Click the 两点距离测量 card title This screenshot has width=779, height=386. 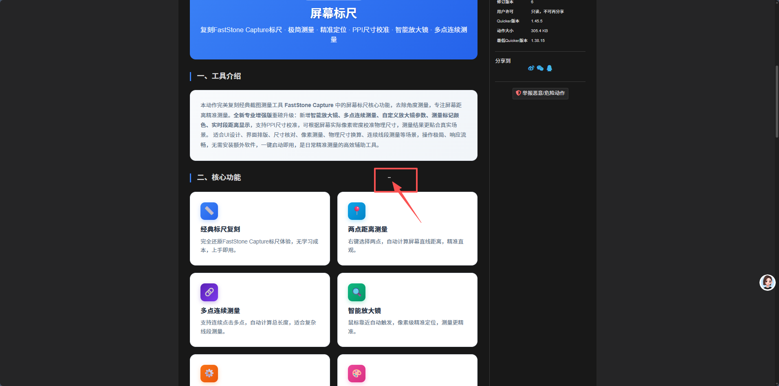(368, 229)
